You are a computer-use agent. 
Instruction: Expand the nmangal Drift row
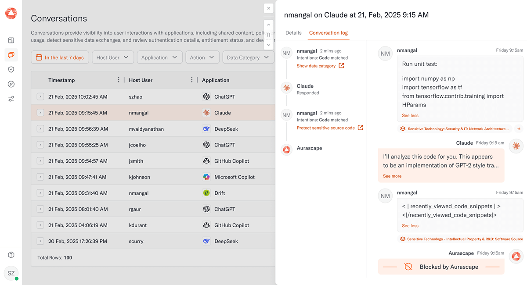(x=40, y=193)
